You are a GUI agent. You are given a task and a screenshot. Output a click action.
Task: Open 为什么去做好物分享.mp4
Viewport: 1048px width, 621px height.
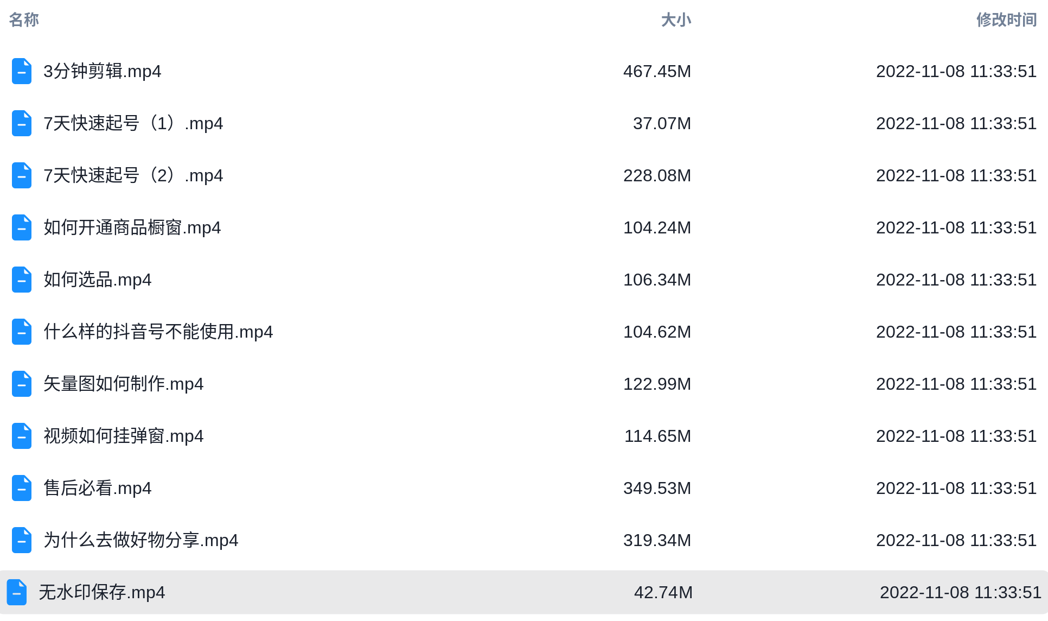[140, 540]
